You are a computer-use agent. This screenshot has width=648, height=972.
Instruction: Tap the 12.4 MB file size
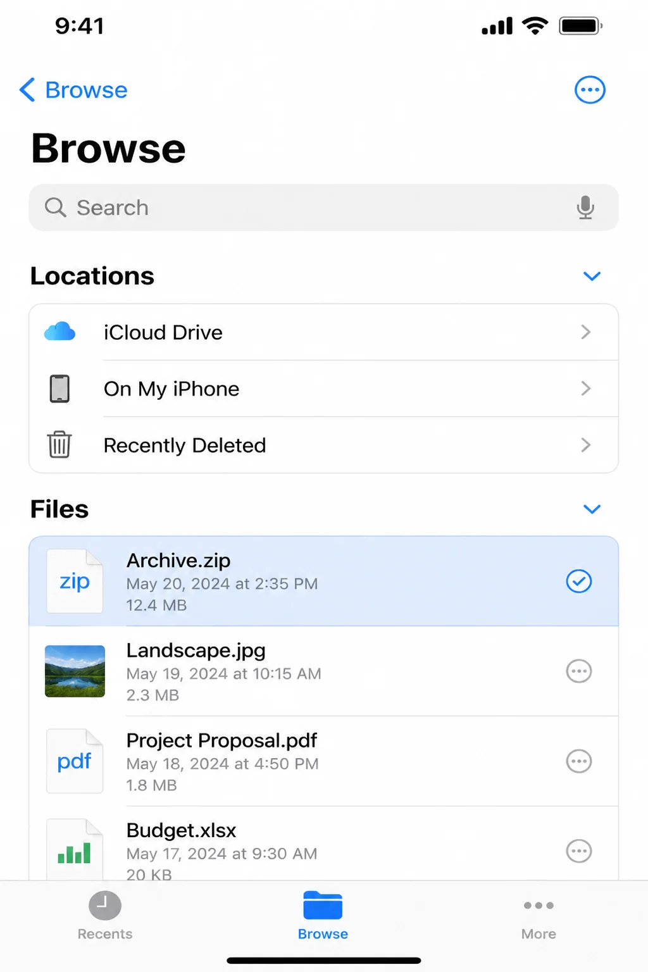(x=156, y=606)
